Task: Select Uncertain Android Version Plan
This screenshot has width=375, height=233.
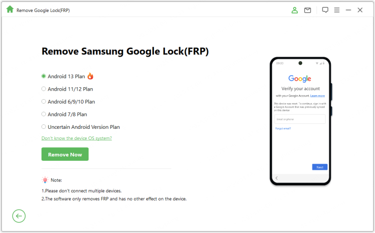Action: (x=44, y=127)
